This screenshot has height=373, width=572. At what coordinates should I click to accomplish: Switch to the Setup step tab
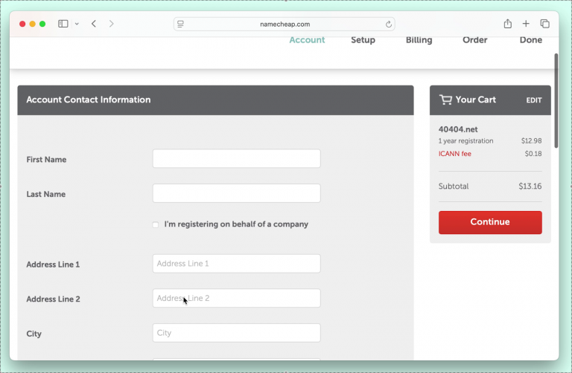[363, 40]
